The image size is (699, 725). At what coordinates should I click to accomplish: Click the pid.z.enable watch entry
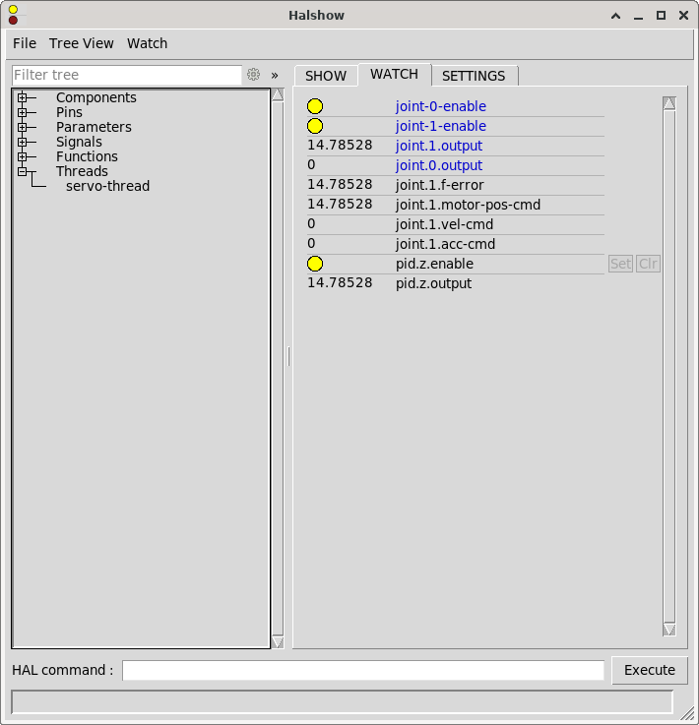(x=434, y=264)
